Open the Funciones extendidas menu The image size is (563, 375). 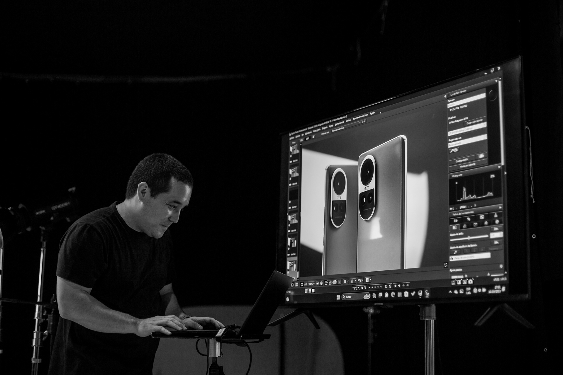(360, 117)
